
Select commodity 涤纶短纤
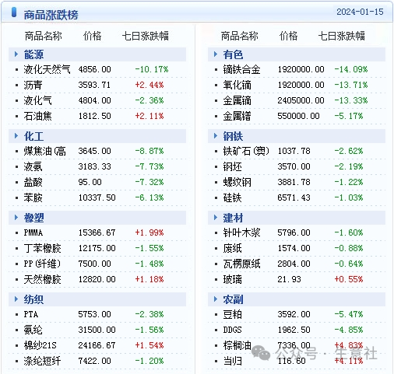click(42, 361)
